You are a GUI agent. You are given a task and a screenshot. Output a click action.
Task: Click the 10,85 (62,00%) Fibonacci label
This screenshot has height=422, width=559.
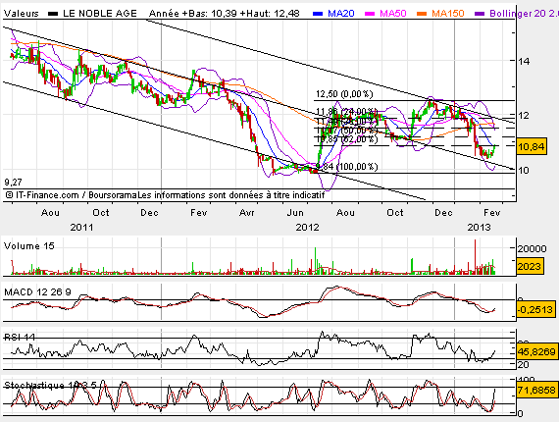pyautogui.click(x=346, y=139)
